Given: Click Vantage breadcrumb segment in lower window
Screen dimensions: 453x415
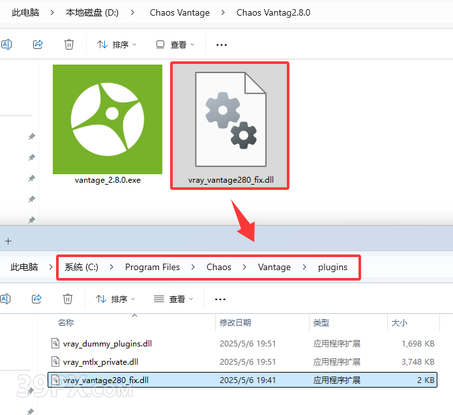Looking at the screenshot, I should 274,267.
